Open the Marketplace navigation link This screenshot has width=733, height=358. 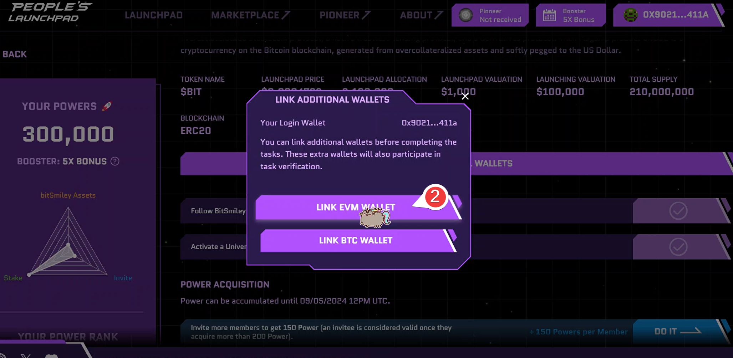[250, 15]
